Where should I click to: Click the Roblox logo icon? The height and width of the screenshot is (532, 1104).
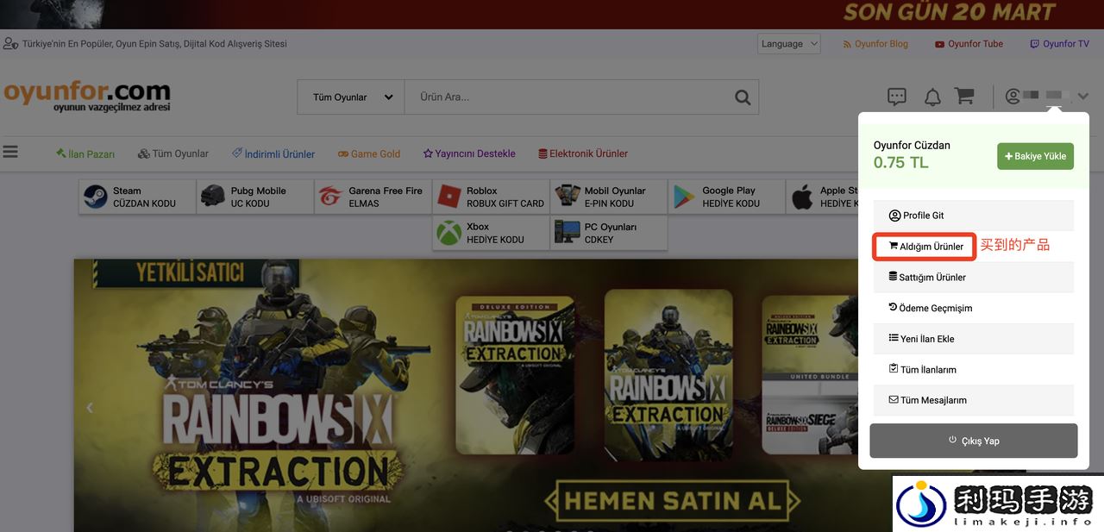[448, 197]
